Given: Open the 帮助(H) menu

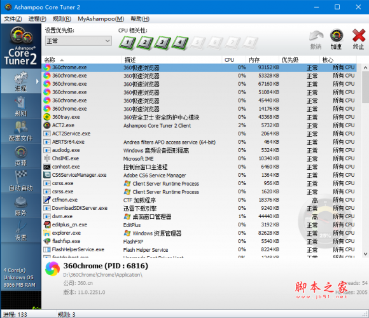Looking at the screenshot, I should coord(140,19).
